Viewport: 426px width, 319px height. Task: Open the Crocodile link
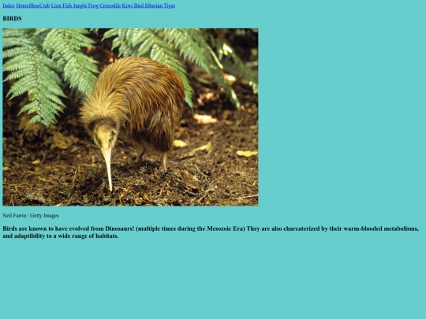[x=110, y=6]
